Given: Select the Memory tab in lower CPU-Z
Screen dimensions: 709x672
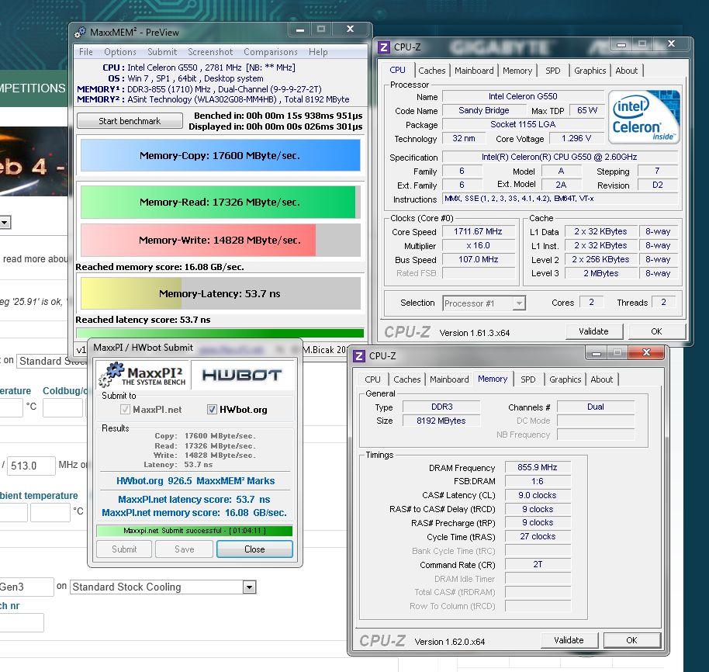Looking at the screenshot, I should (x=493, y=379).
